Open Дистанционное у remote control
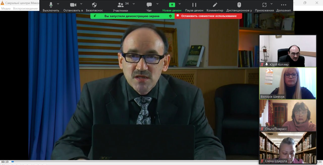 tap(239, 7)
